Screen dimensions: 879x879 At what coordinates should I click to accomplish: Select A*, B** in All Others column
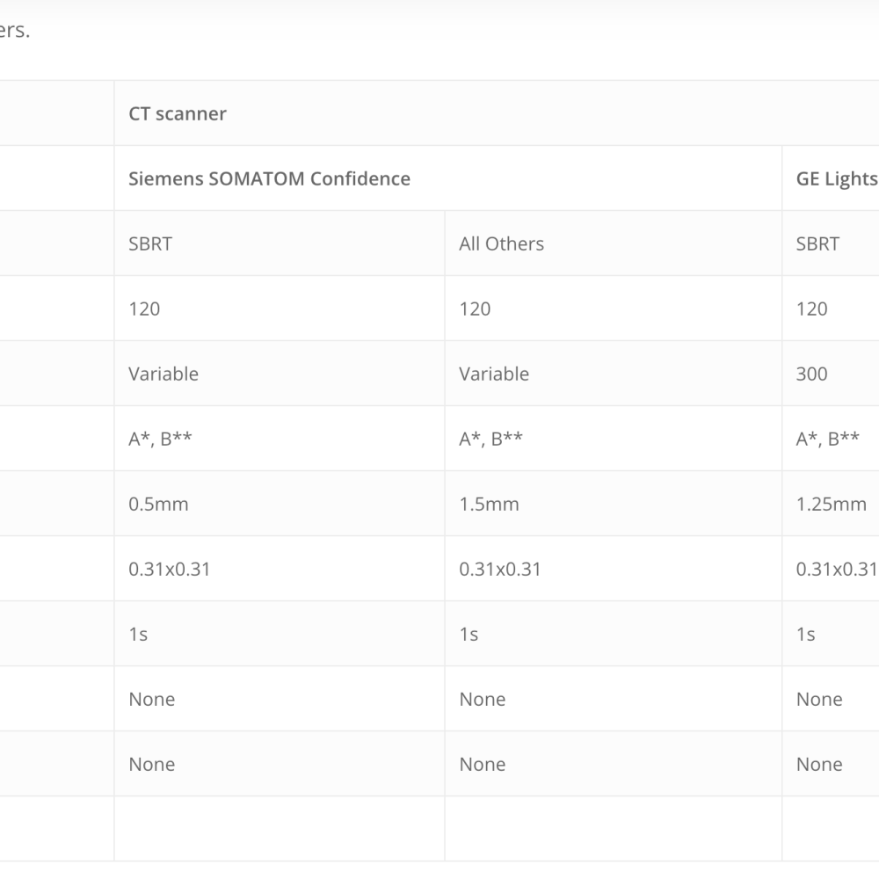point(490,439)
